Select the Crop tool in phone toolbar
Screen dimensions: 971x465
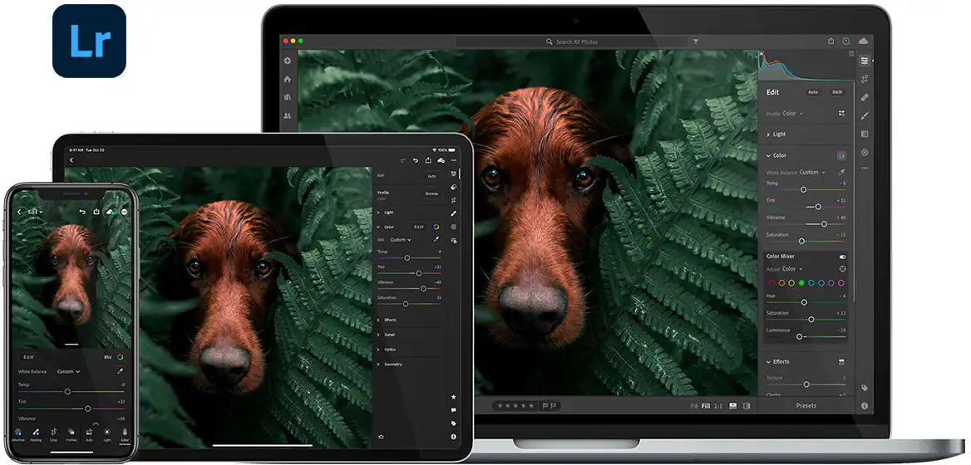(x=54, y=433)
